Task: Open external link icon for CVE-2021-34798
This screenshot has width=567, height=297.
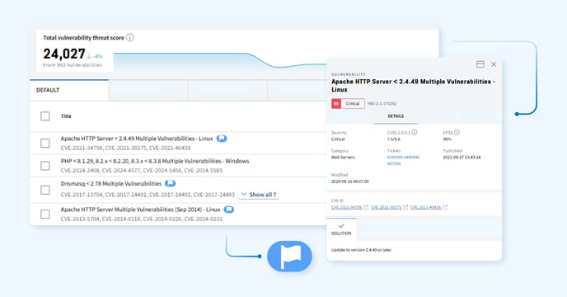Action: pos(366,207)
